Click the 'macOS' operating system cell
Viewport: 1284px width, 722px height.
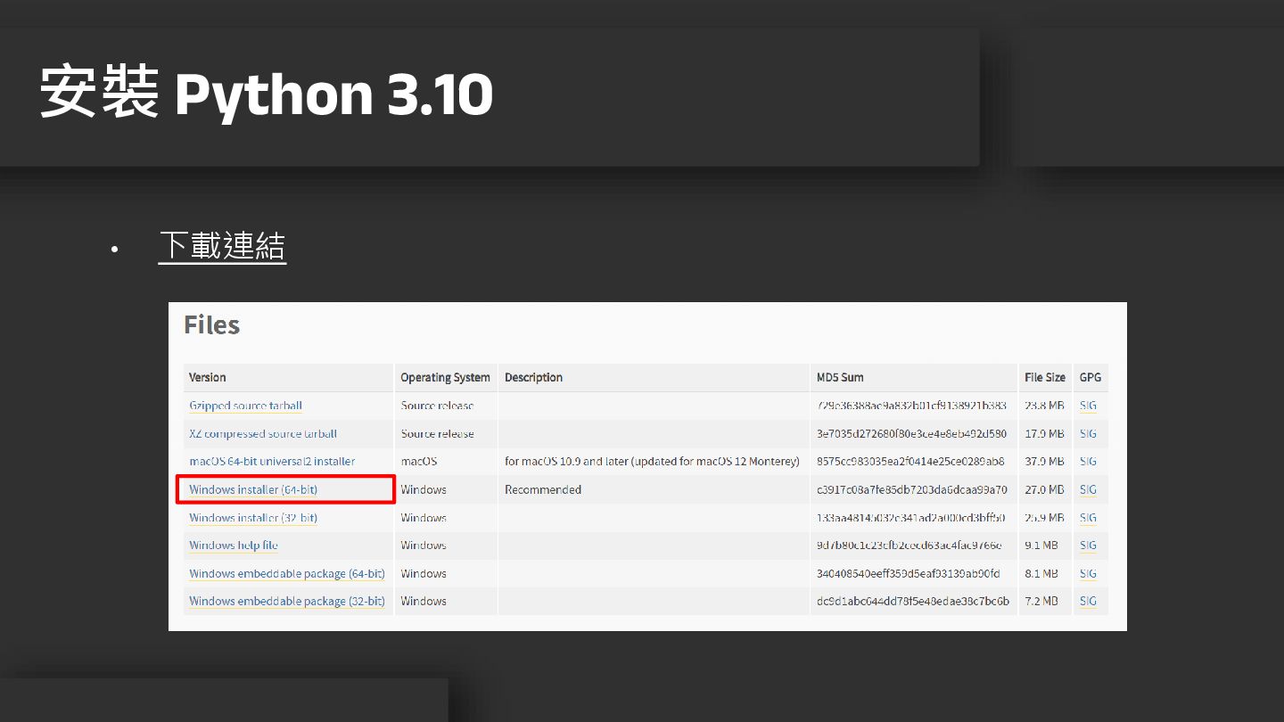[x=419, y=462]
